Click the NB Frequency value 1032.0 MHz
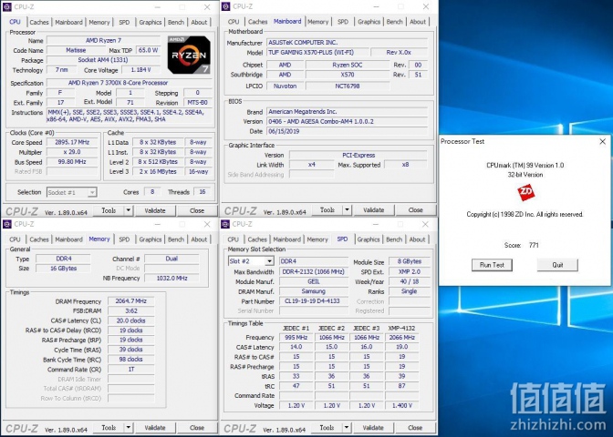 pyautogui.click(x=172, y=279)
